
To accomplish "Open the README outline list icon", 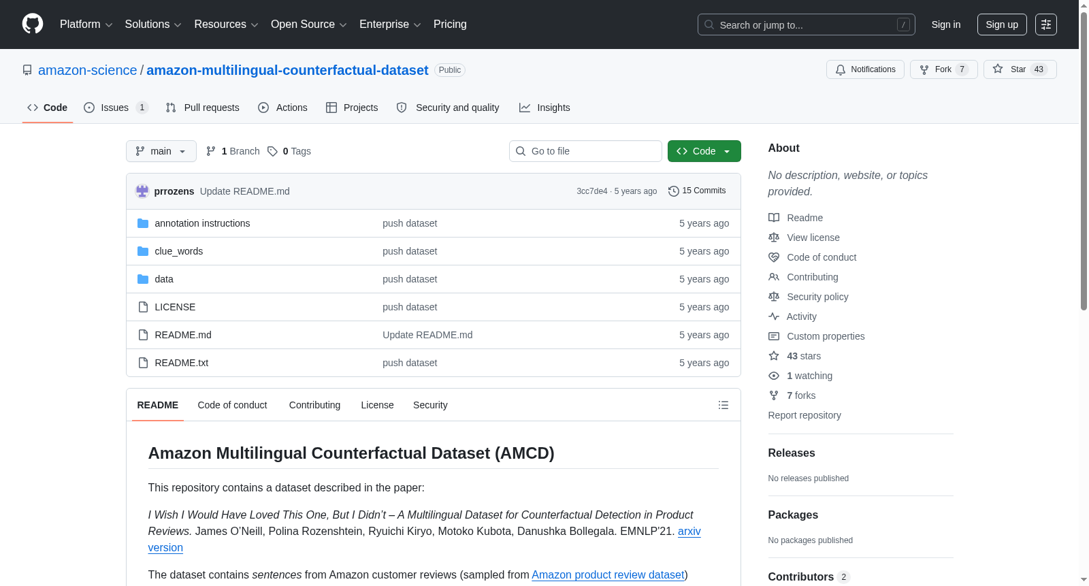I will click(724, 405).
